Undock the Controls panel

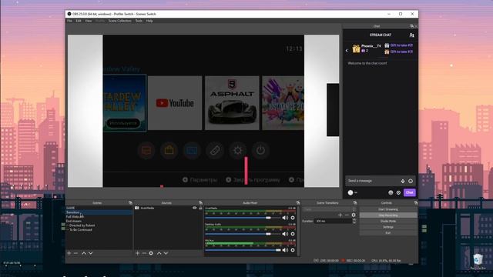416,203
